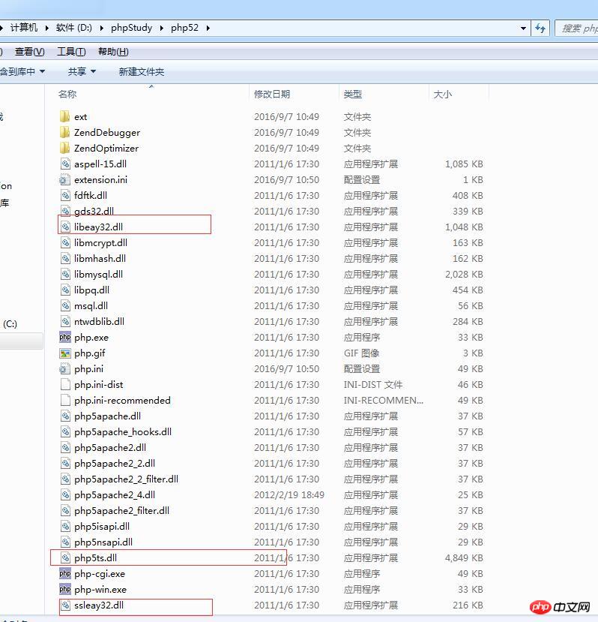Select the ZendOptimizer folder icon
Viewport: 598px width, 622px height.
click(x=64, y=149)
